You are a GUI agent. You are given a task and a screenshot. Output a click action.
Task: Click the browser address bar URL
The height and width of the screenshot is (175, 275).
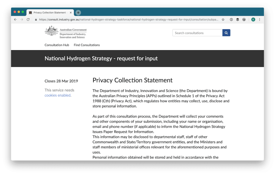coord(129,20)
